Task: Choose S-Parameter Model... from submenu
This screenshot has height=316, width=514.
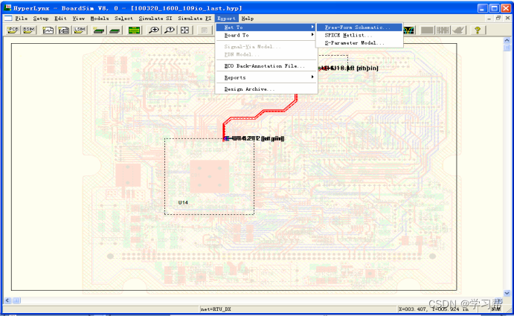Action: click(359, 43)
